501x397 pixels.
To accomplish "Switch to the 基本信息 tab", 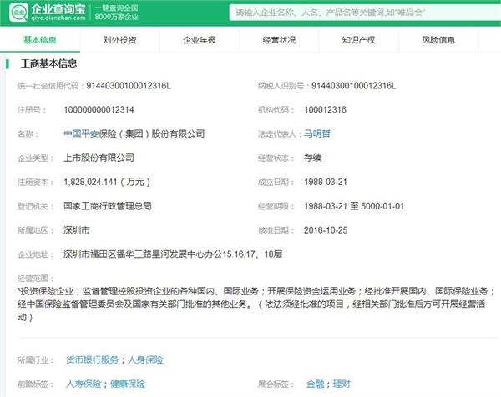I will (x=40, y=40).
